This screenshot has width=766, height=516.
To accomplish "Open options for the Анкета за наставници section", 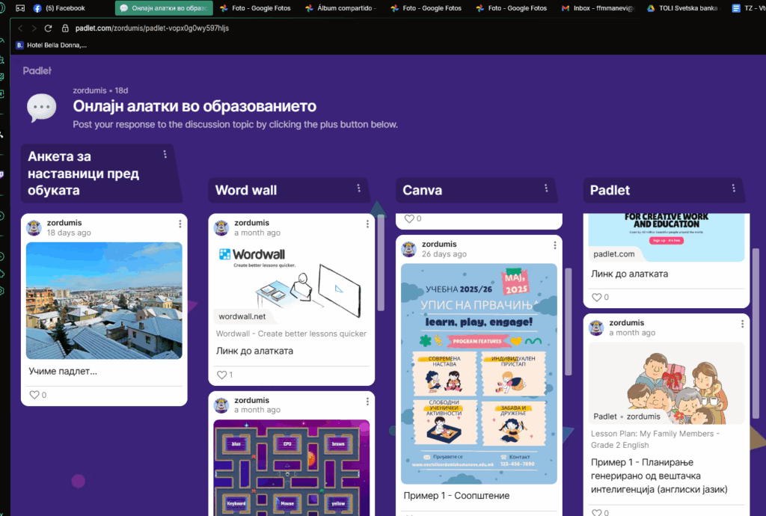I will click(x=165, y=154).
